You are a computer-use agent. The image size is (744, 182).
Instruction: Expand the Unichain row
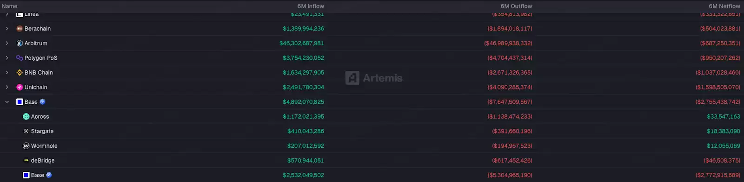[7, 87]
